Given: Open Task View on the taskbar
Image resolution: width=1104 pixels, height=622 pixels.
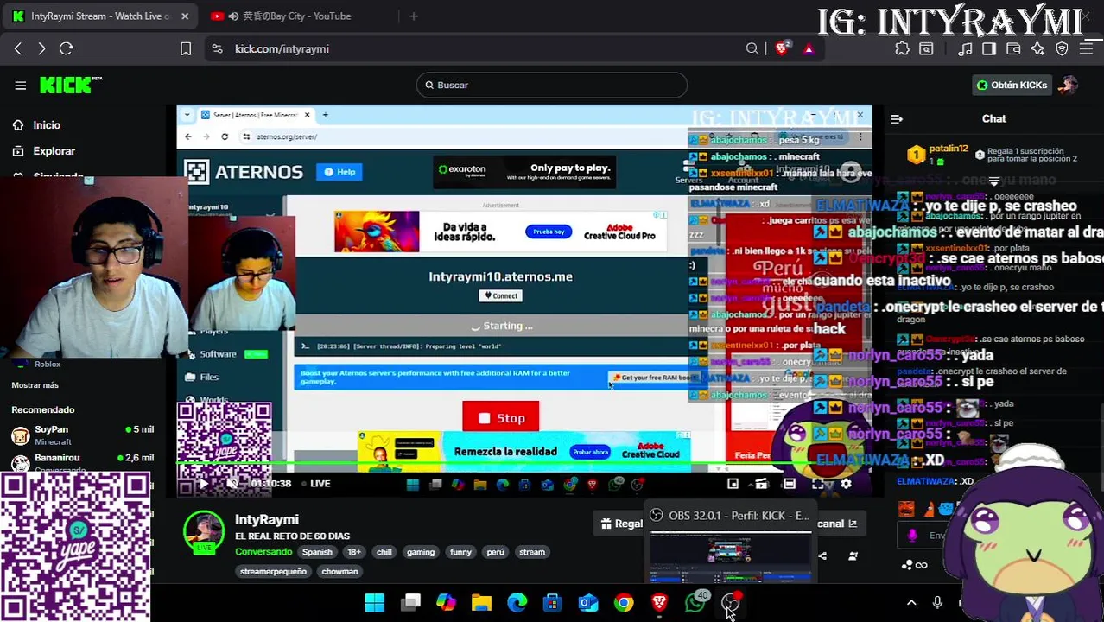Looking at the screenshot, I should (x=410, y=603).
